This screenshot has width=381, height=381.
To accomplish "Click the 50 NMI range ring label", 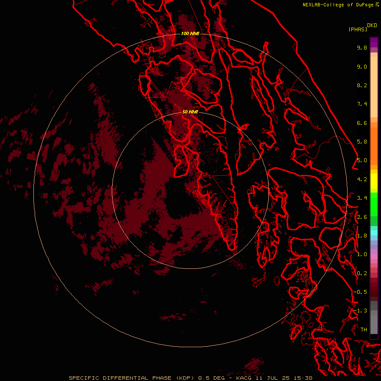I will (x=190, y=112).
